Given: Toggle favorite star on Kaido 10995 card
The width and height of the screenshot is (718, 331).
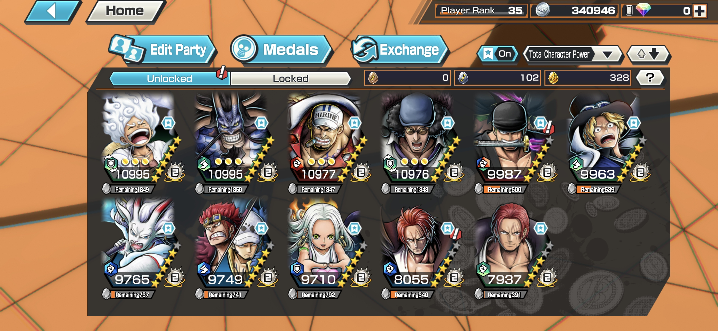Looking at the screenshot, I should click(x=261, y=123).
